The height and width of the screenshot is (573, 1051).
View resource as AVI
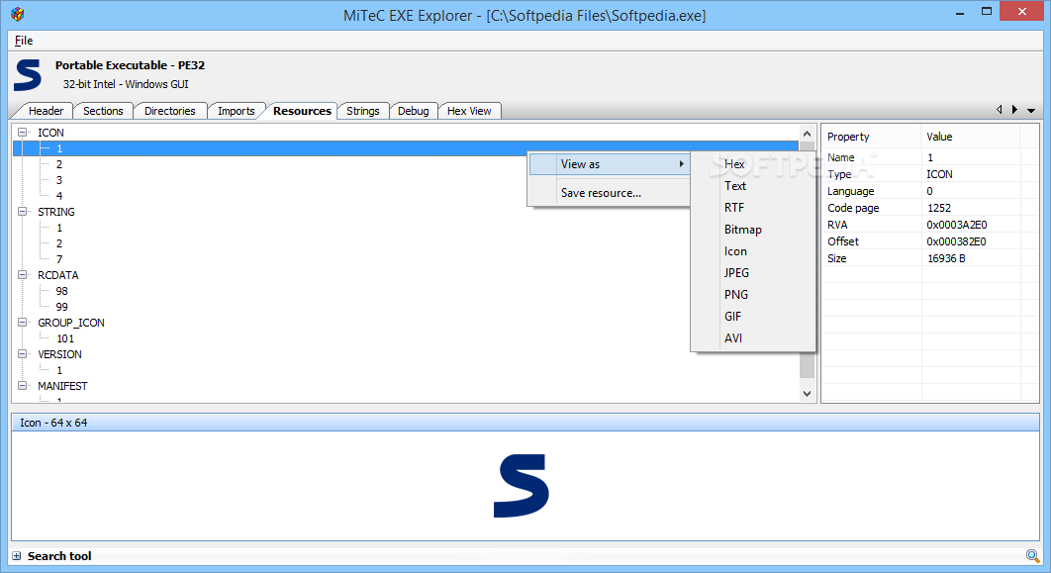pyautogui.click(x=753, y=337)
